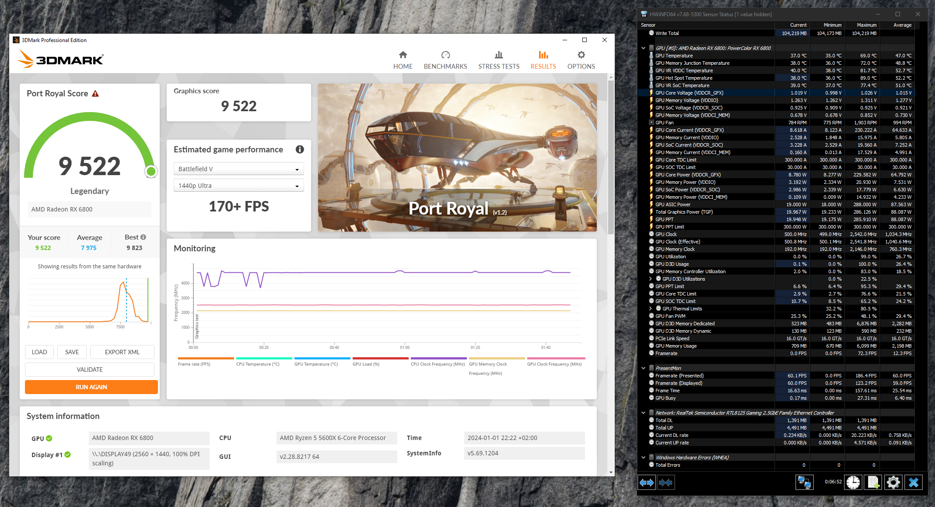935x507 pixels.
Task: Start logging with the sheet-plus icon
Action: 873,482
